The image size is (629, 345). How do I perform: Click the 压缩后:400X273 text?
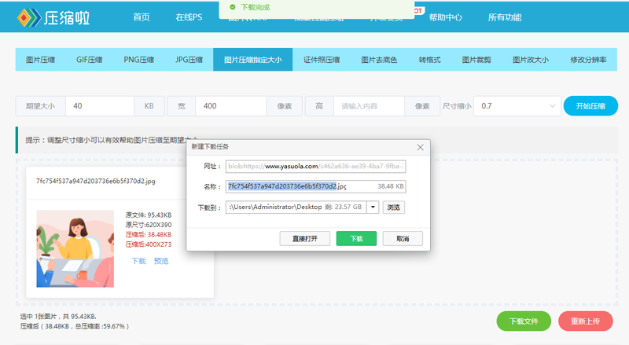pyautogui.click(x=149, y=244)
